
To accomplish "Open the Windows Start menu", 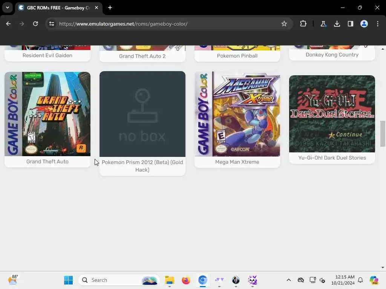I will 69,280.
